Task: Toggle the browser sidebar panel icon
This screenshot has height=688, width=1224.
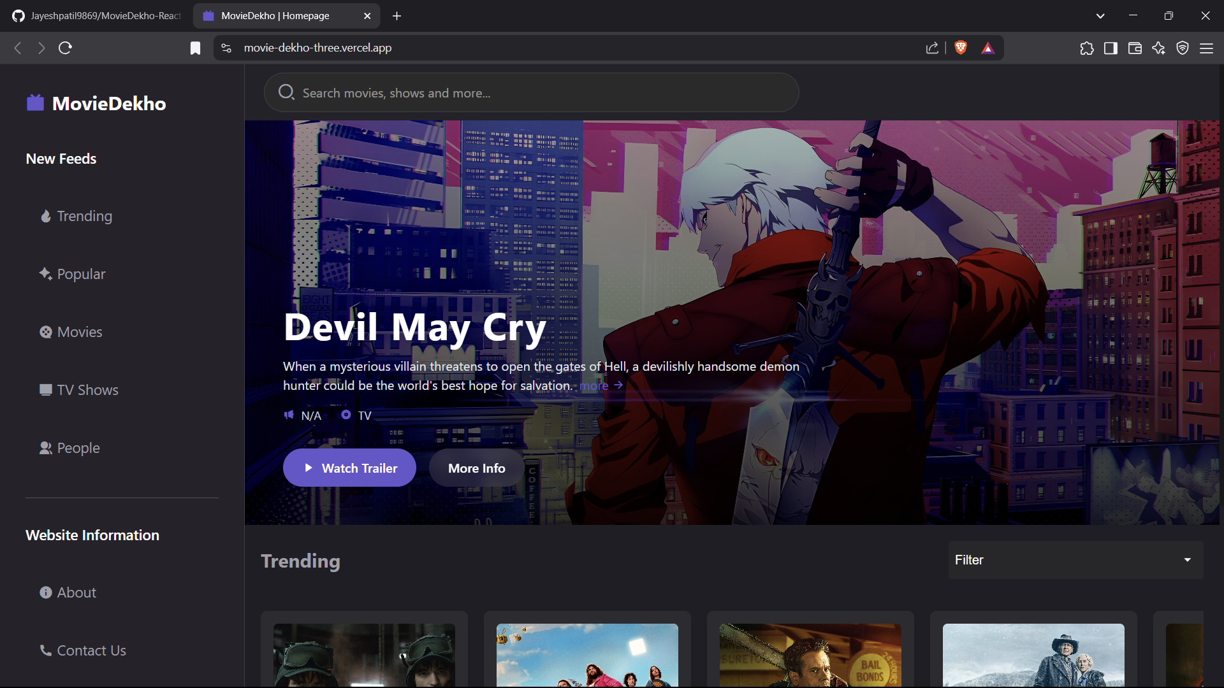Action: 1111,48
